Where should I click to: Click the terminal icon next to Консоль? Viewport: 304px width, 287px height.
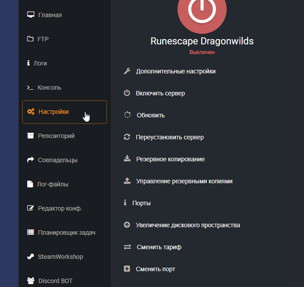pyautogui.click(x=30, y=88)
